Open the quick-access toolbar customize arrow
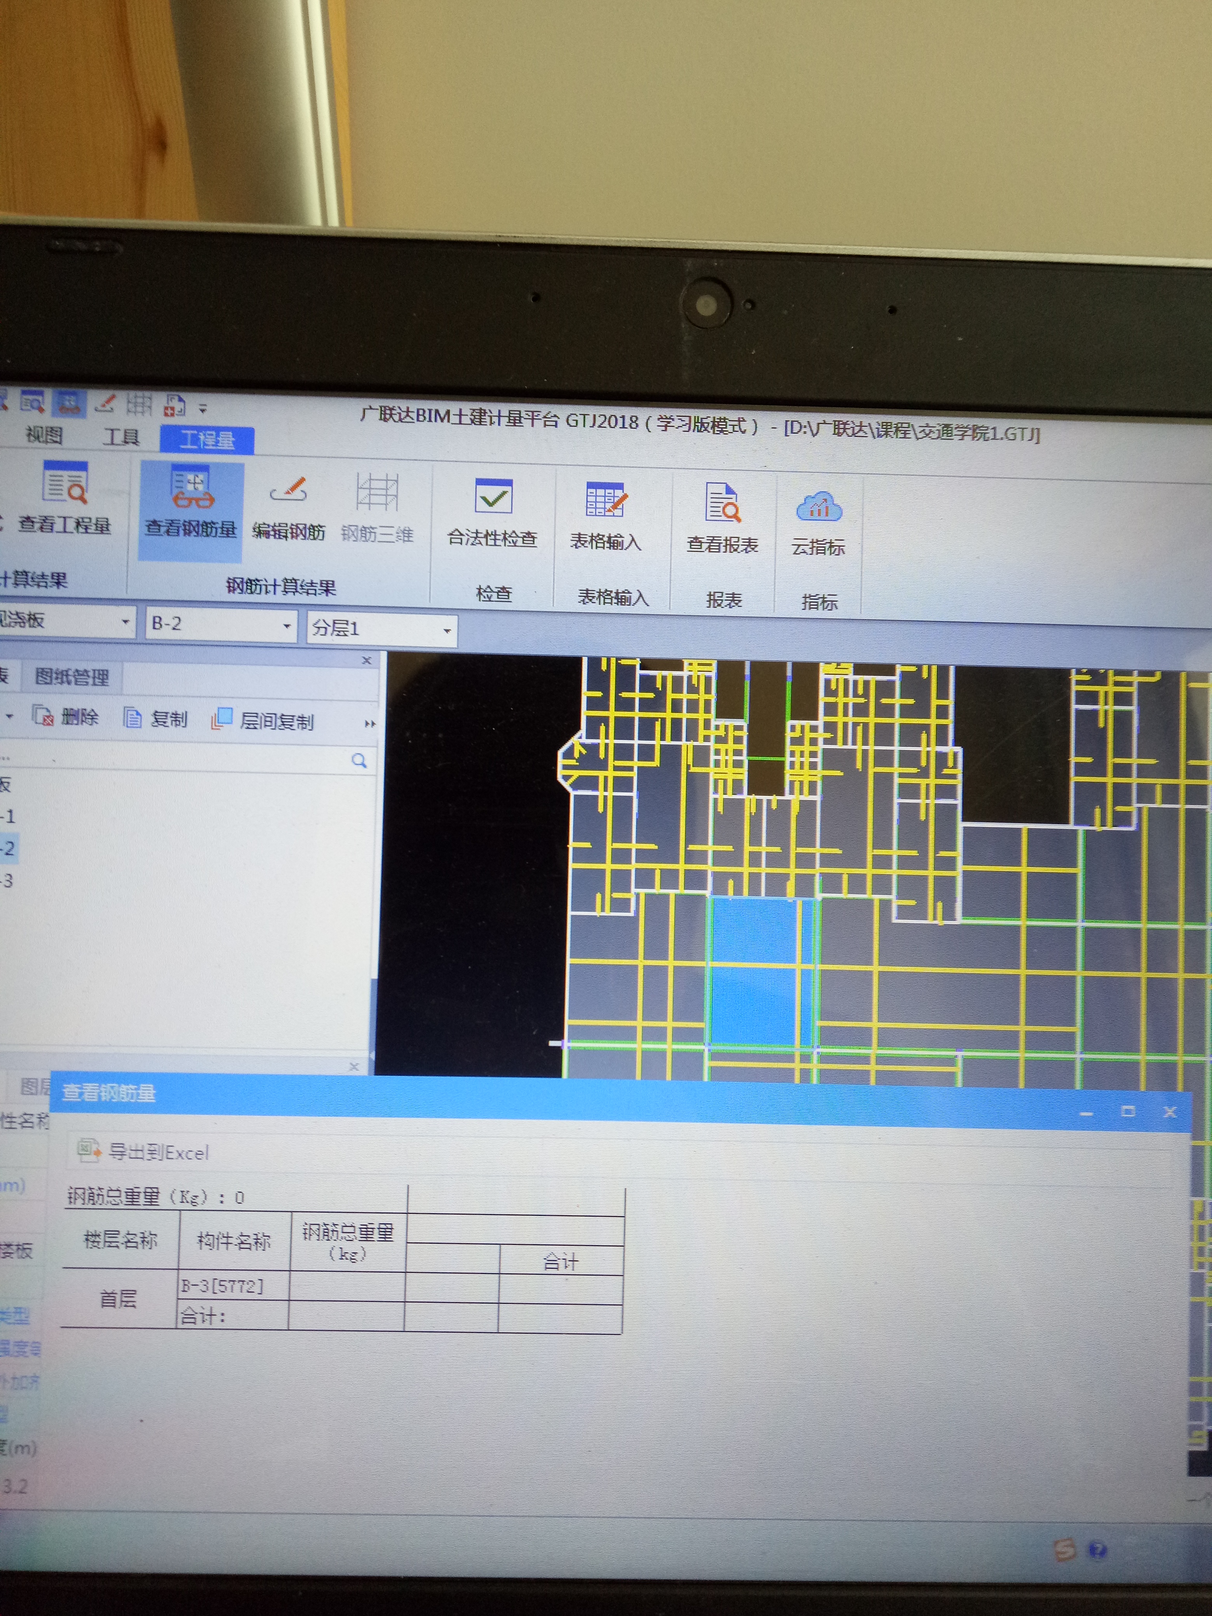The width and height of the screenshot is (1212, 1616). click(x=203, y=409)
